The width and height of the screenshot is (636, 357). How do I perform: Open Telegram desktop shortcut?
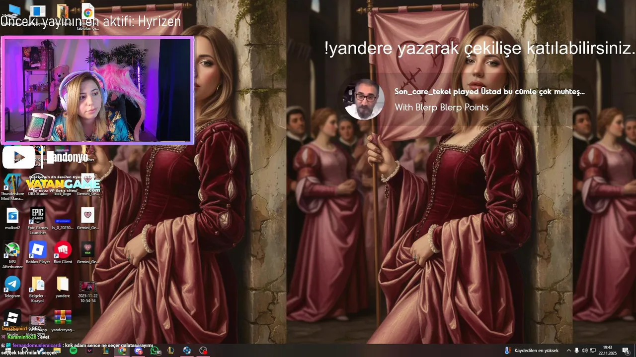click(x=12, y=287)
